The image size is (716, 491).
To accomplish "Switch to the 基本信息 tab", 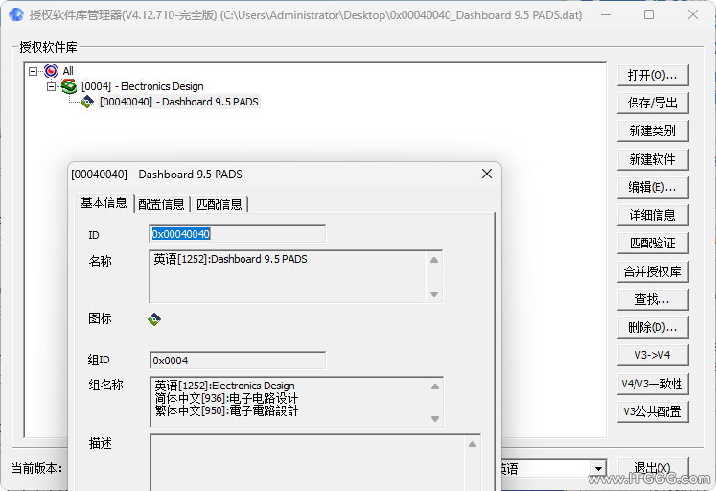I will [104, 202].
